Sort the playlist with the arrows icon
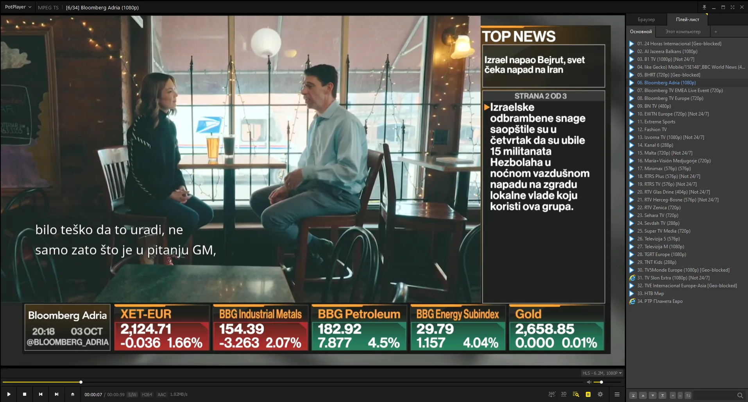Viewport: 748px width, 402px height. [688, 395]
